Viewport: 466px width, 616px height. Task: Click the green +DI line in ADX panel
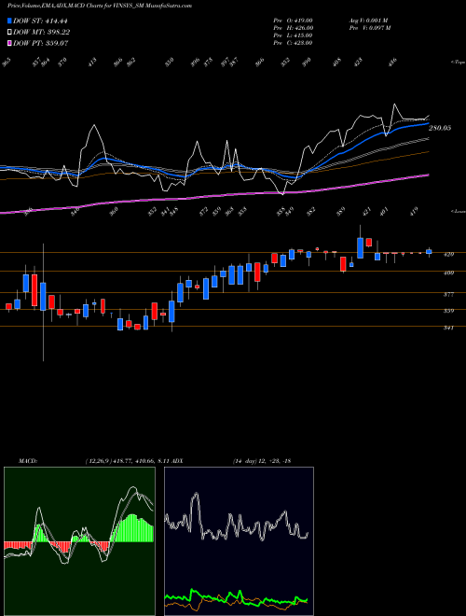pyautogui.click(x=236, y=598)
